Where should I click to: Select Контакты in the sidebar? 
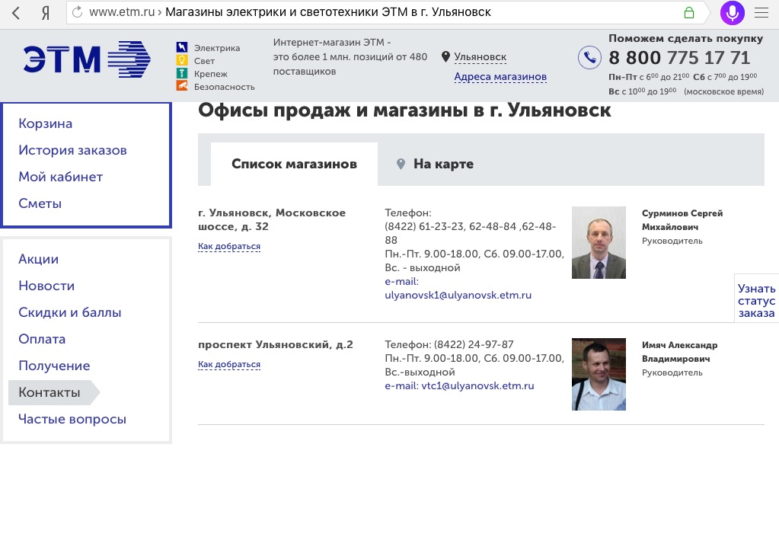click(54, 392)
